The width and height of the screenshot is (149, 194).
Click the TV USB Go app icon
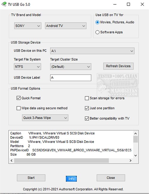(4, 4)
